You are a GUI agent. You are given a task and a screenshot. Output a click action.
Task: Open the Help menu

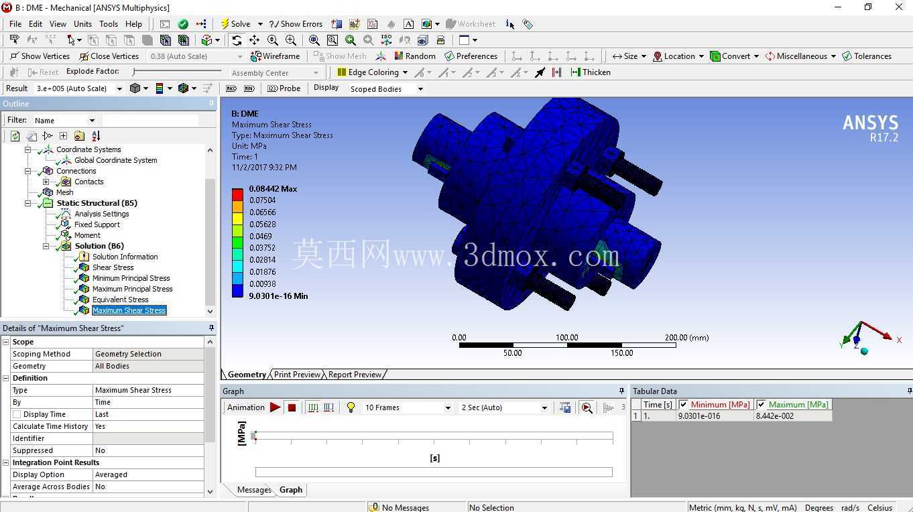(x=134, y=24)
